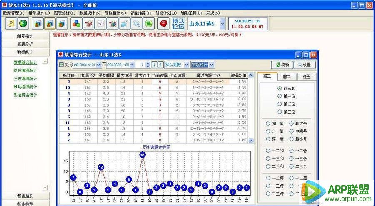Click the red square button toolbar icon
The width and height of the screenshot is (375, 206).
coord(164,23)
